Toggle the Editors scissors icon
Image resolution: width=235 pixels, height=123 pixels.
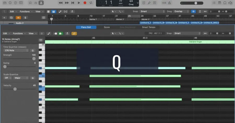(x=41, y=3)
